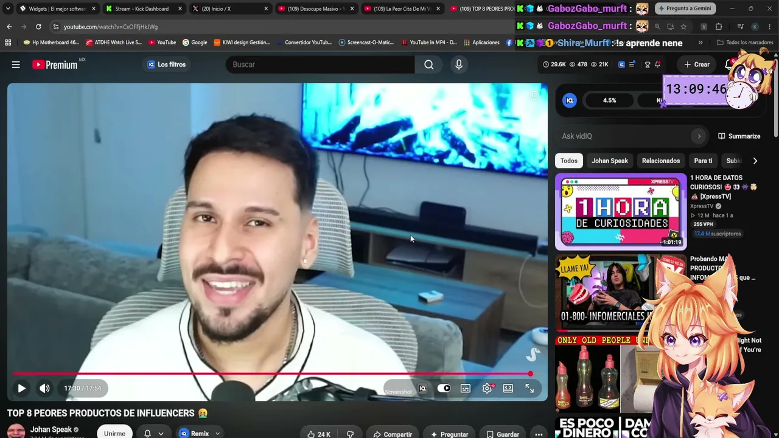Open the Preguntar ask button
779x438 pixels.
point(449,434)
